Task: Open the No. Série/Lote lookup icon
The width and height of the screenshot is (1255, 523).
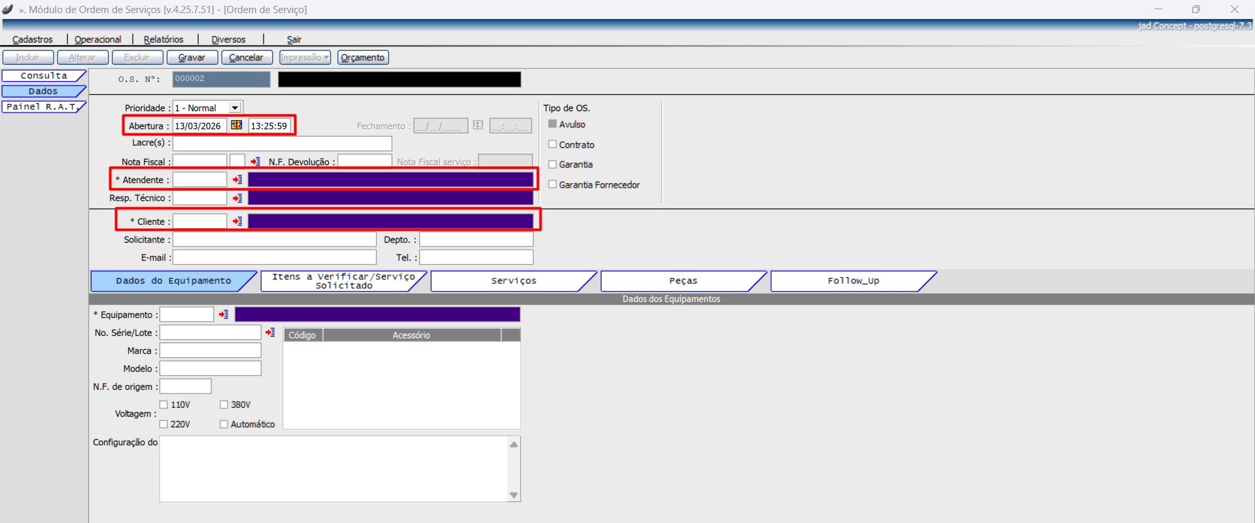Action: click(270, 333)
